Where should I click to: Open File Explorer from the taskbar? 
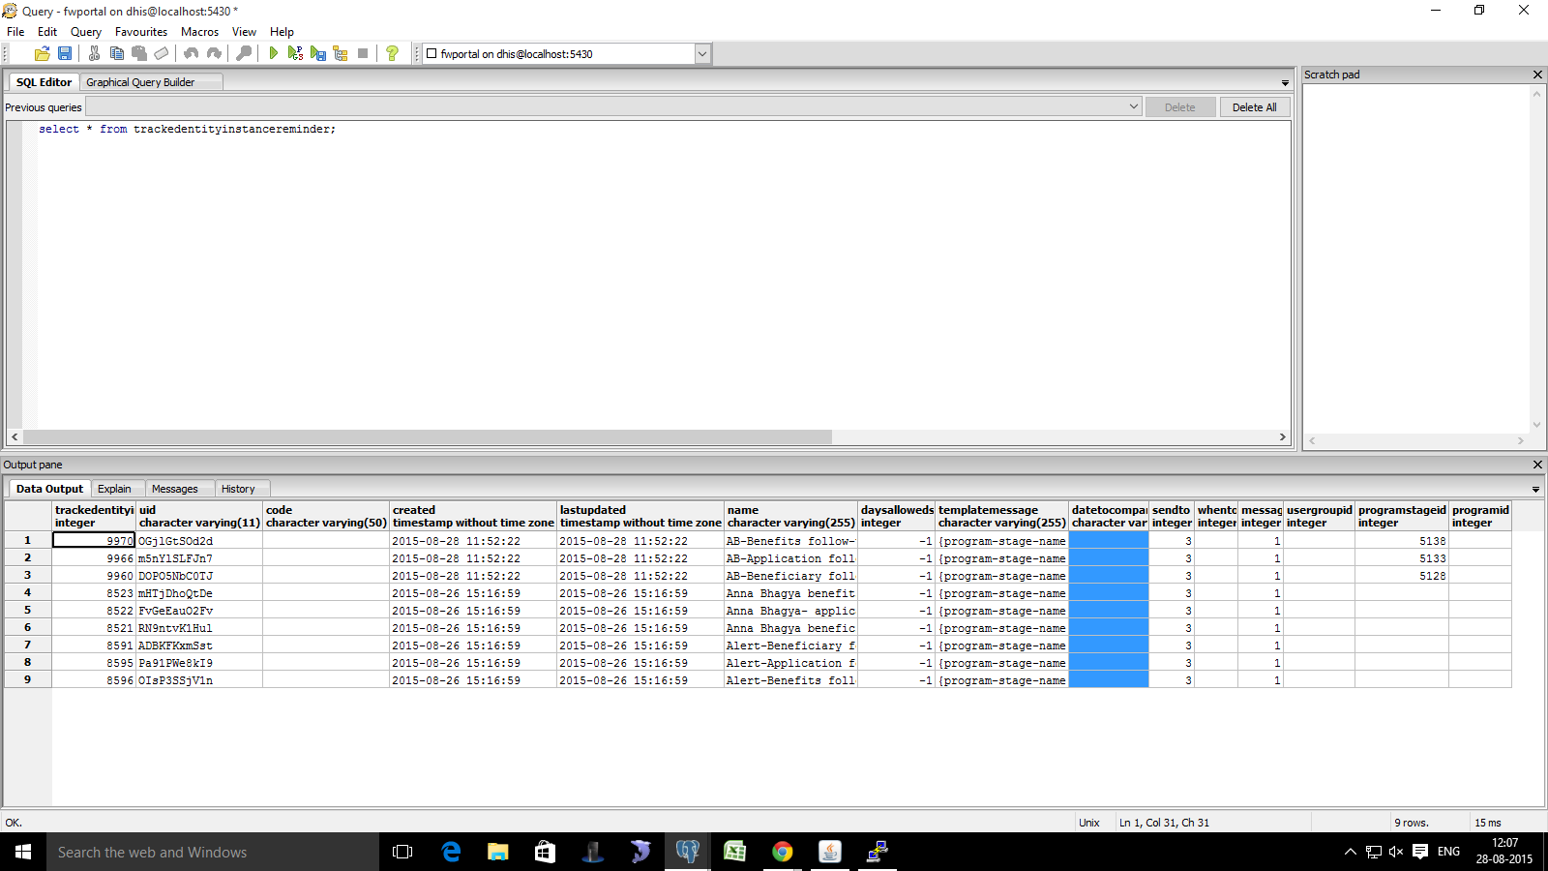(498, 852)
